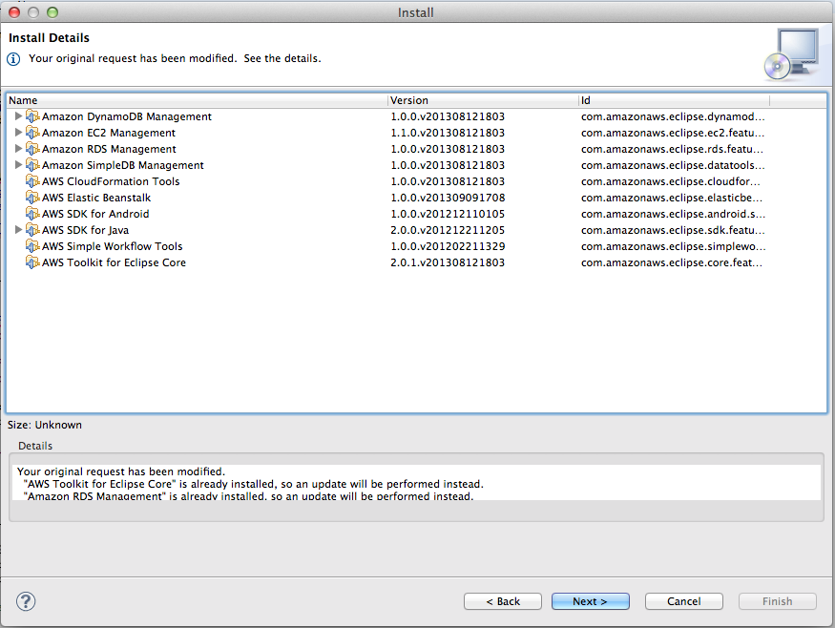Click the AWS SDK for Java feature icon
Image resolution: width=835 pixels, height=628 pixels.
click(x=32, y=230)
